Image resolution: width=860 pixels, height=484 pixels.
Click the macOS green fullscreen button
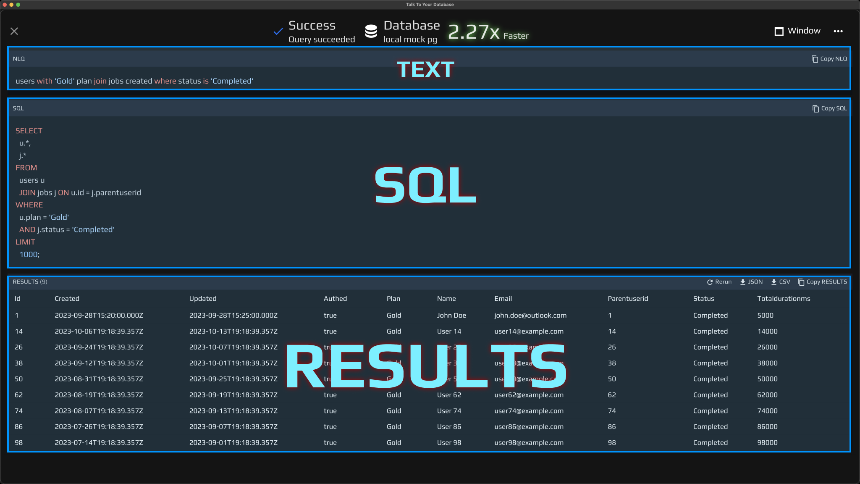point(18,5)
